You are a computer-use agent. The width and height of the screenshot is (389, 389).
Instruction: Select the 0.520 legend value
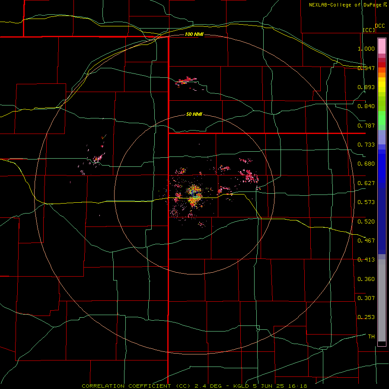366,222
